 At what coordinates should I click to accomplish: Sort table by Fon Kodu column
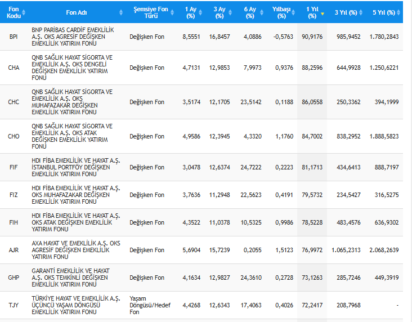coord(14,12)
